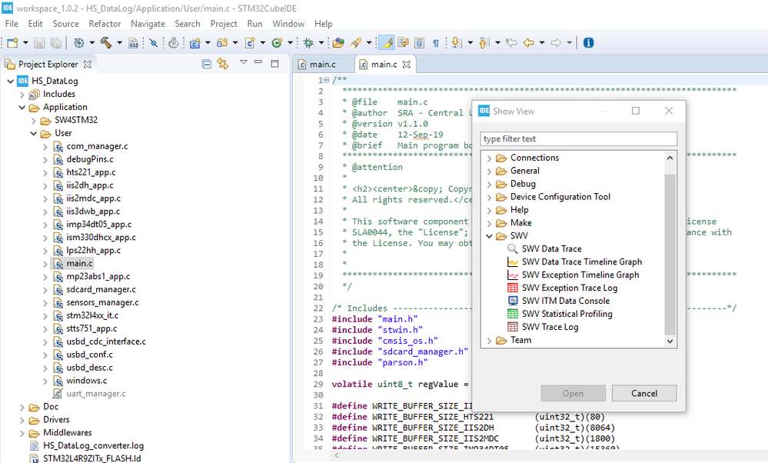The width and height of the screenshot is (768, 463).
Task: Collapse the HS_DataLog project node
Action: [x=10, y=81]
